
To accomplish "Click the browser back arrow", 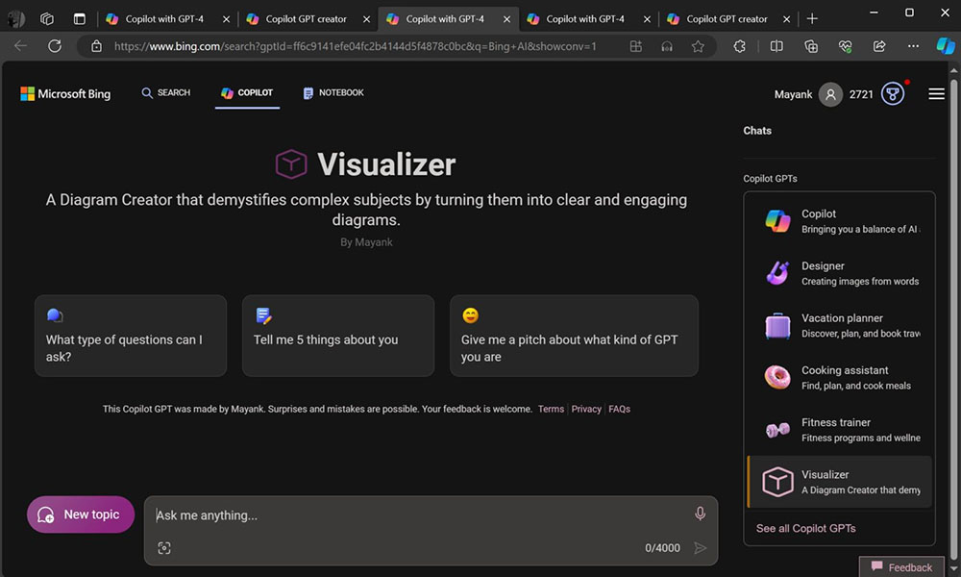I will coord(20,46).
